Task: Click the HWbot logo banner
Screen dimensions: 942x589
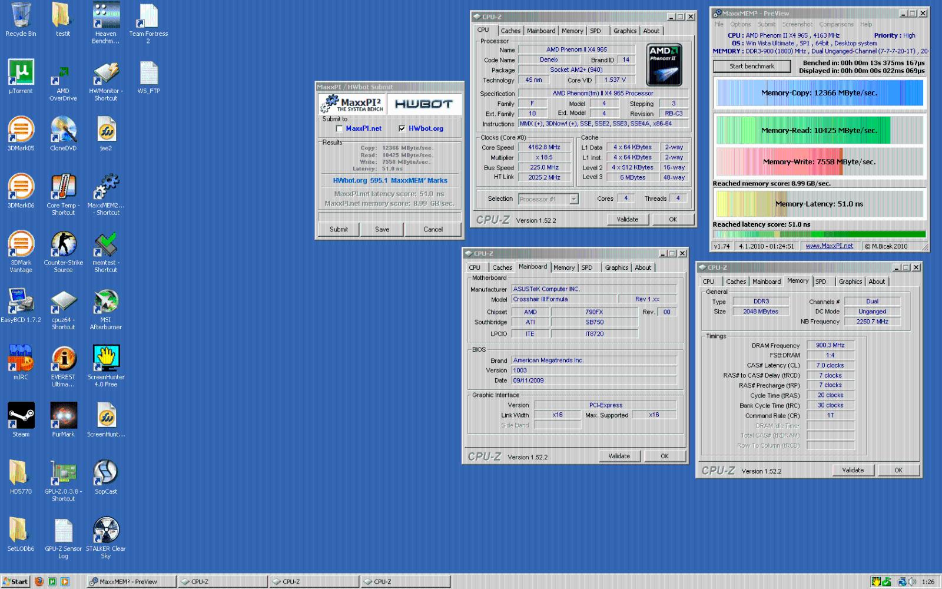Action: point(424,104)
